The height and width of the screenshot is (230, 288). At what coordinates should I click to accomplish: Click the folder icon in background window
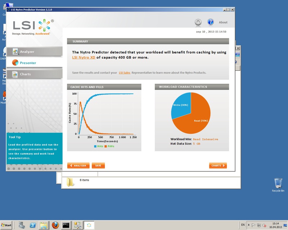71,182
